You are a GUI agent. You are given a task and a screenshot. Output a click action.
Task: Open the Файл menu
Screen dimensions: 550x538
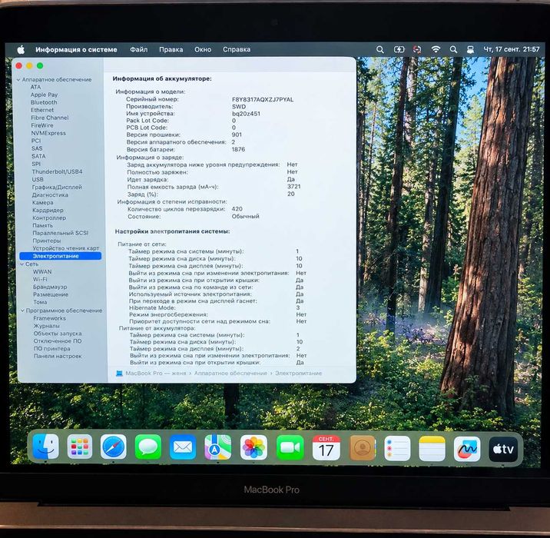tap(139, 49)
